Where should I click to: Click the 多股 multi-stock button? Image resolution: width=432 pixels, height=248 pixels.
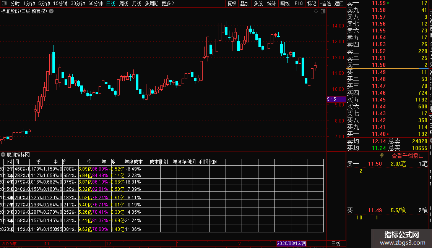[x=258, y=3]
